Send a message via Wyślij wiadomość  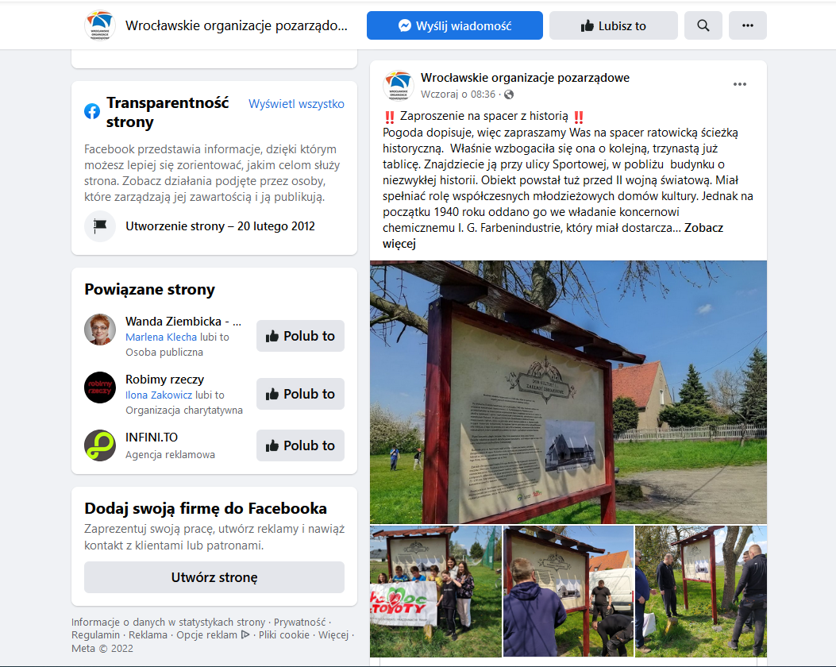pyautogui.click(x=455, y=25)
